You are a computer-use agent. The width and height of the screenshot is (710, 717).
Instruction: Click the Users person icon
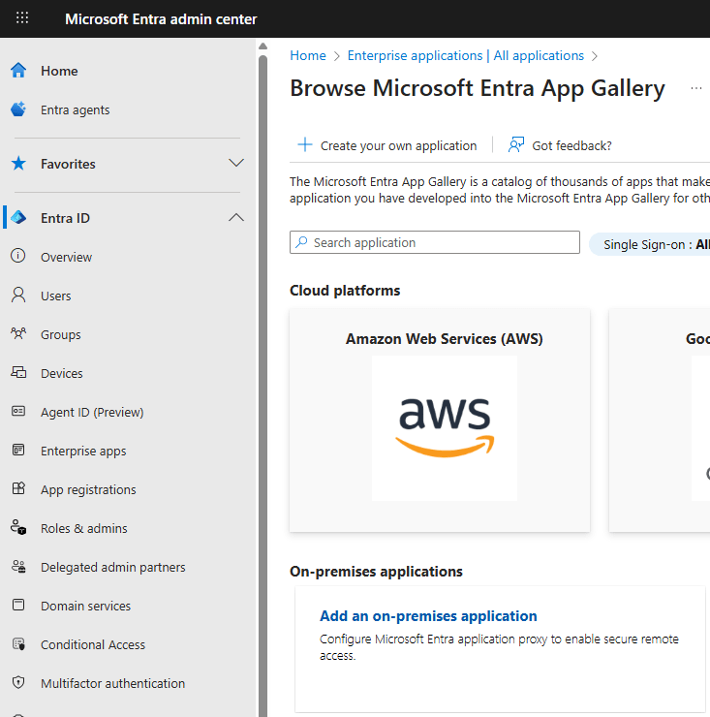[18, 296]
